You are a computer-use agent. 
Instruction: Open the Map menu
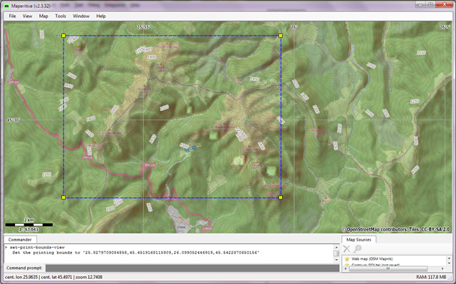coord(43,16)
